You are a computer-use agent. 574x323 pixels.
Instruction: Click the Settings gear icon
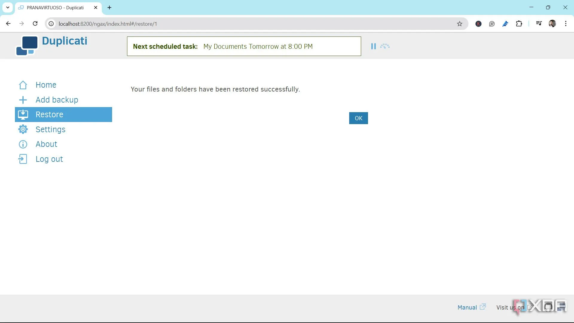(23, 129)
